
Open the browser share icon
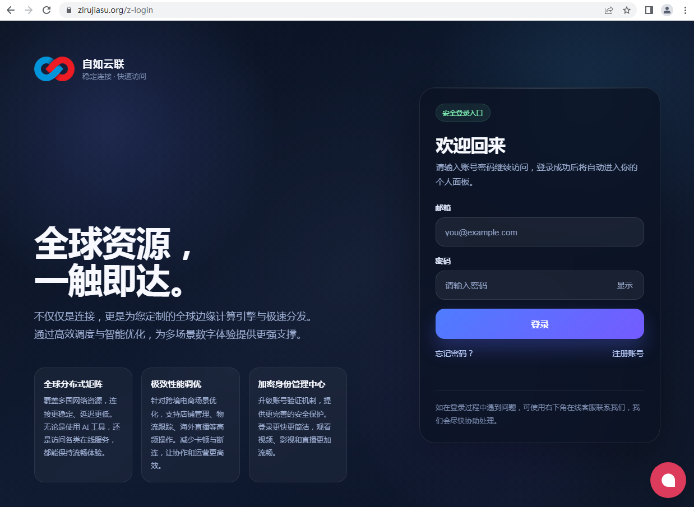[609, 10]
